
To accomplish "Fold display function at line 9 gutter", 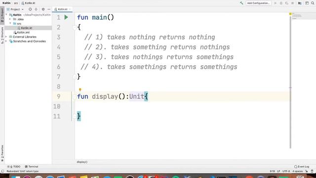I will pyautogui.click(x=75, y=97).
